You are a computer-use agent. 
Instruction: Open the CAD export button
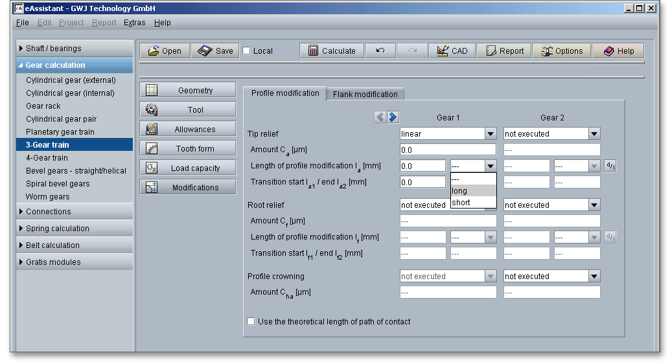click(452, 51)
